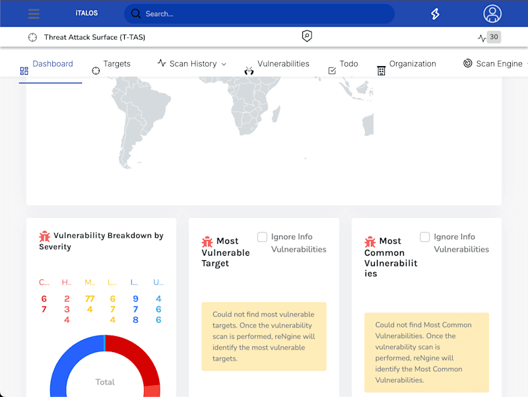Click the lightning bolt quick-scan icon
The height and width of the screenshot is (397, 528).
tap(435, 14)
